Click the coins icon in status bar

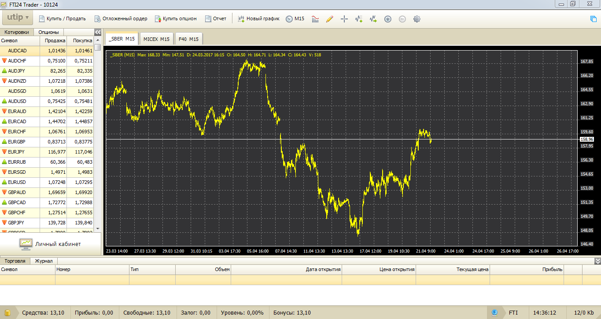coord(8,312)
